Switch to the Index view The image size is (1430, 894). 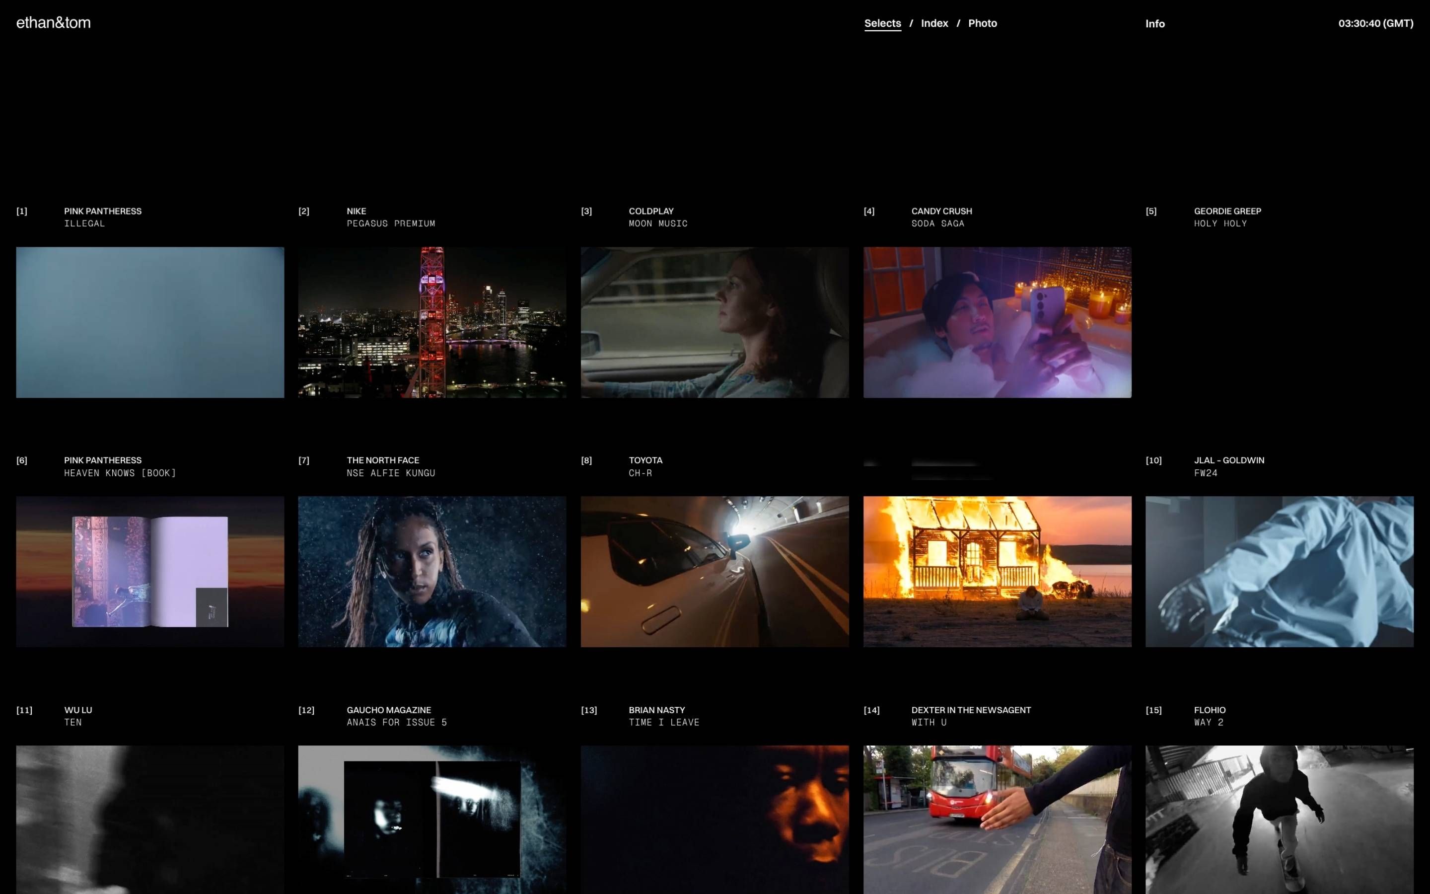[x=934, y=23]
